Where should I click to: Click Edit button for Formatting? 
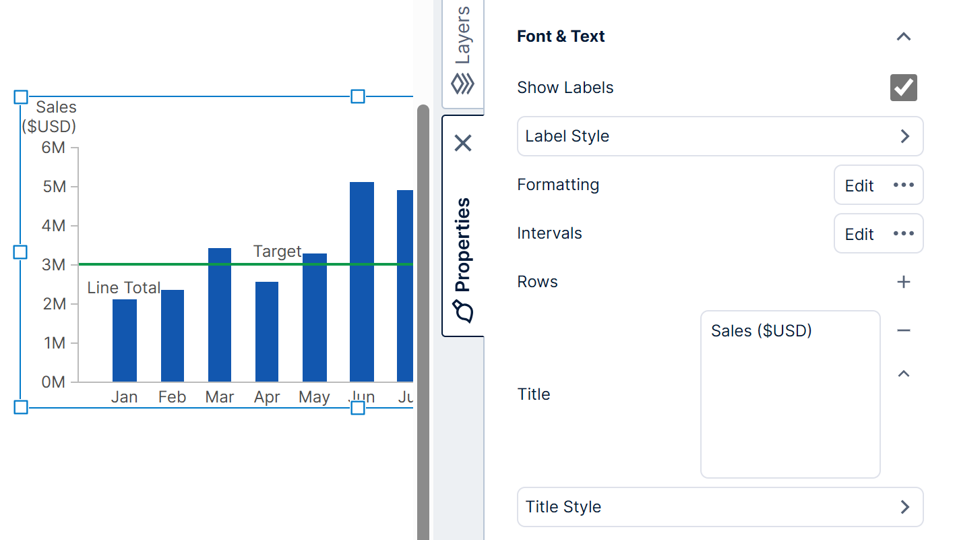pos(859,185)
